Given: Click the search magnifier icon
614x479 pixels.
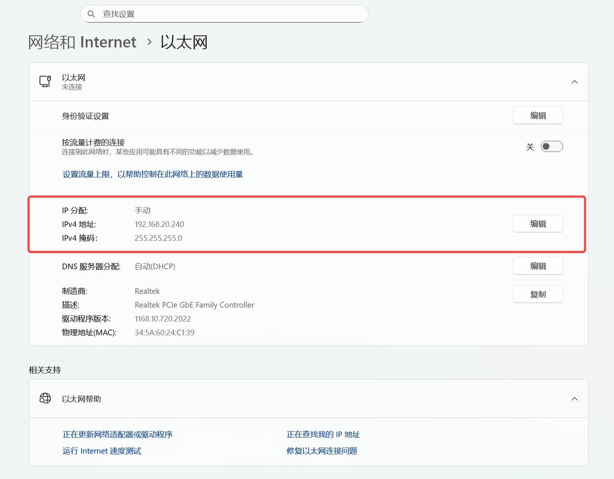Looking at the screenshot, I should [x=91, y=14].
